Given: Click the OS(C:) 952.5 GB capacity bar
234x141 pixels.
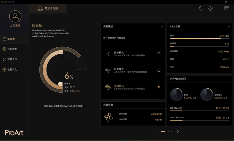Looking at the screenshot, I should 199,120.
